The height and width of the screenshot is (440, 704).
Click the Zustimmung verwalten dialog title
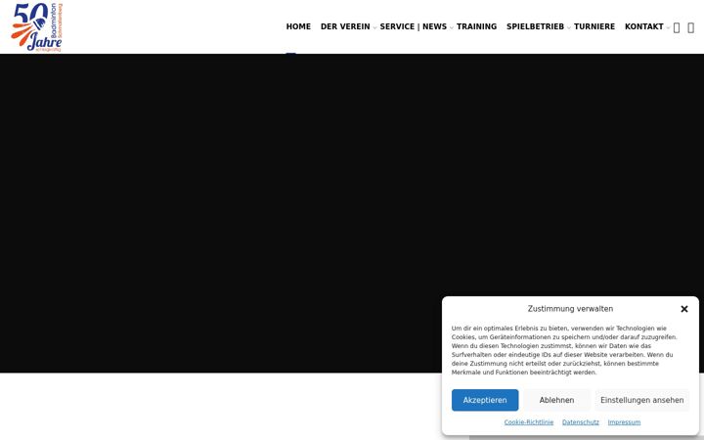point(570,309)
